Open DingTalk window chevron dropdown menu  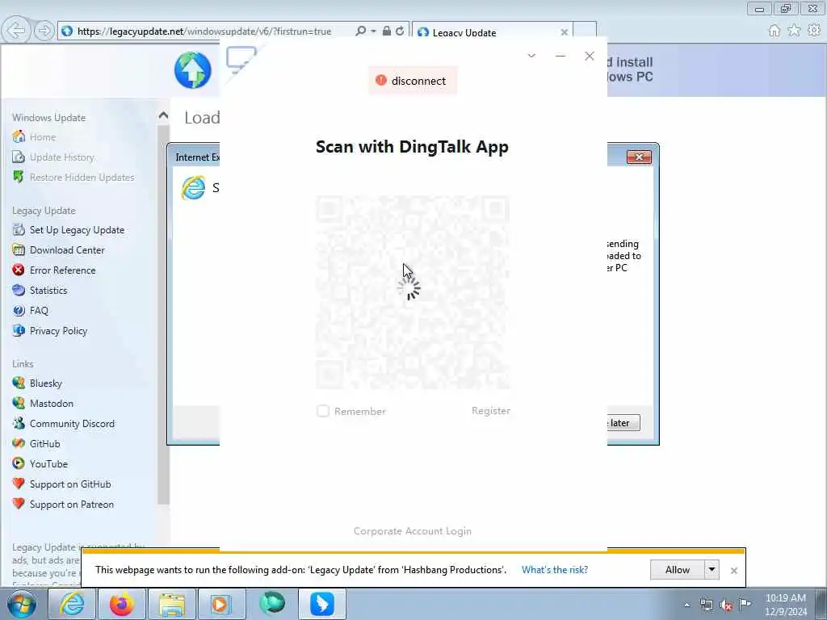(x=531, y=56)
